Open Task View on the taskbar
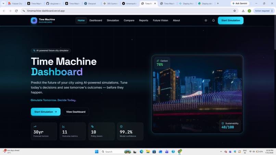The image size is (276, 155). pos(135,152)
